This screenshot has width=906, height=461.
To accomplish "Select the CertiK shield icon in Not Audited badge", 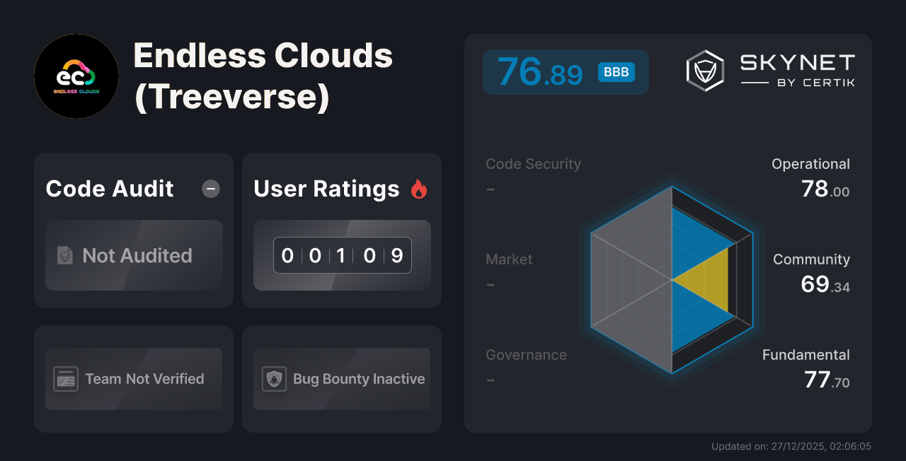I will (x=64, y=255).
